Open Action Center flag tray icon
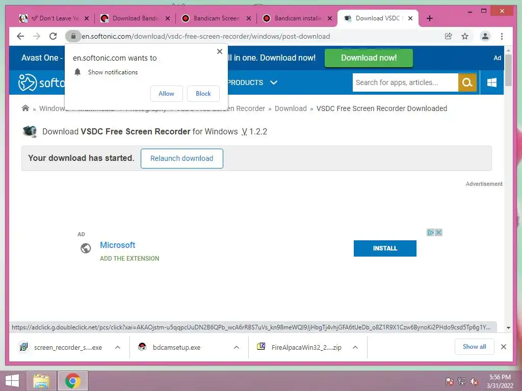522x391 pixels. tap(450, 381)
